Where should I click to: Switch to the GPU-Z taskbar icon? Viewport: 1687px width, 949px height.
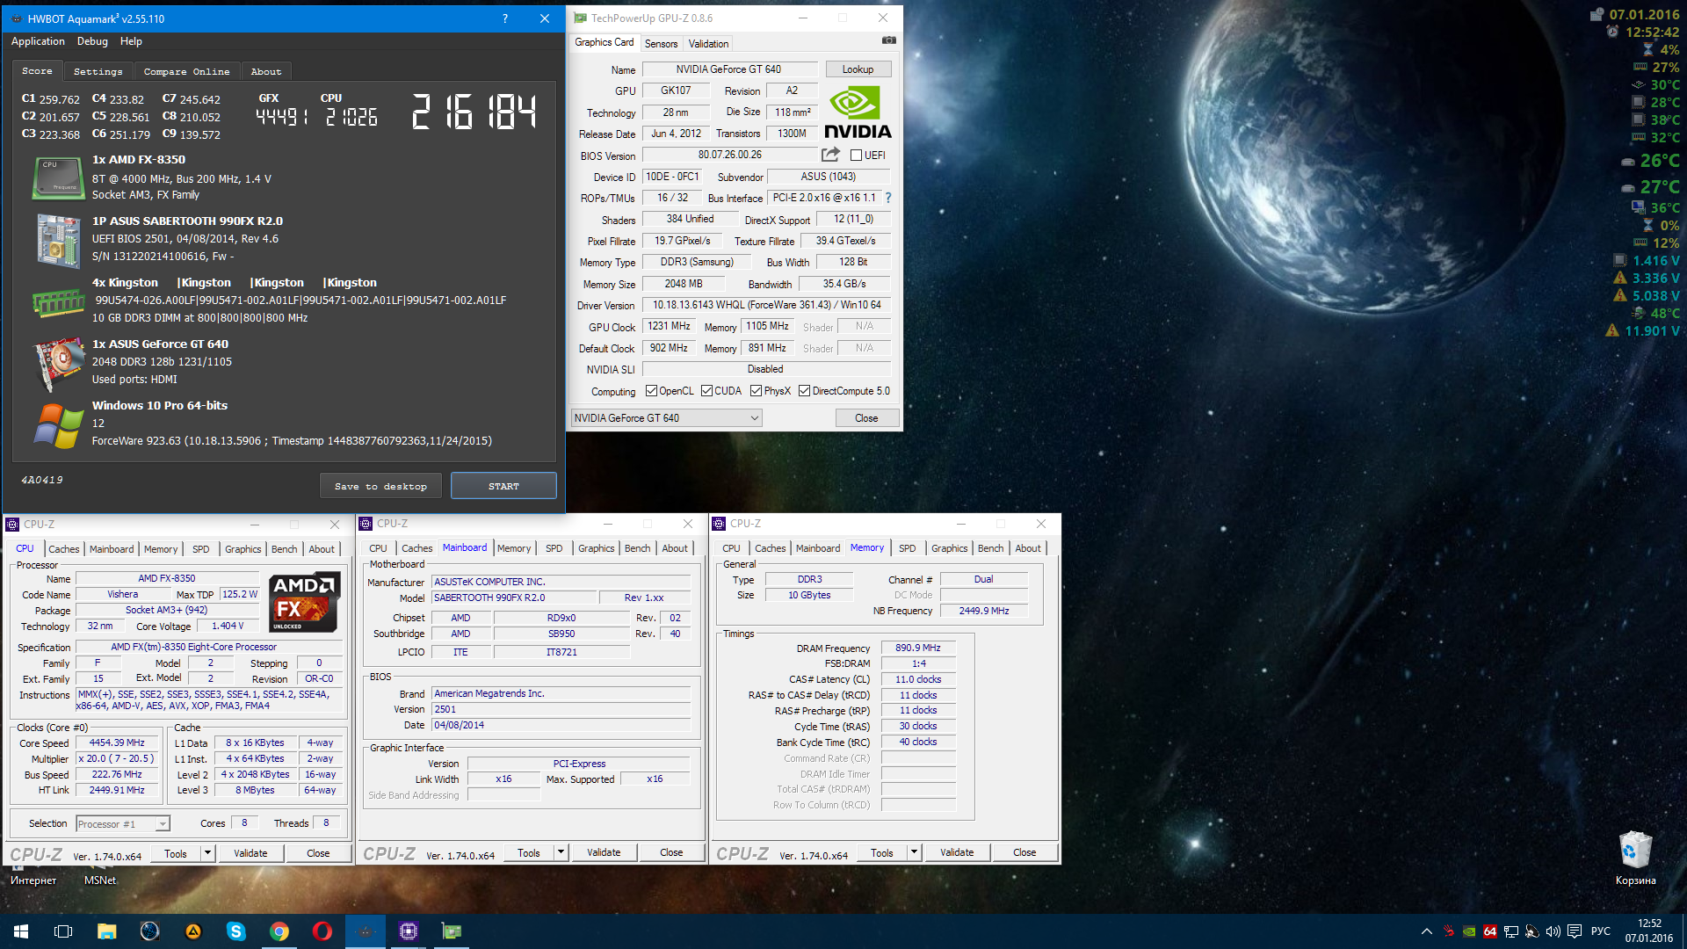pyautogui.click(x=452, y=931)
